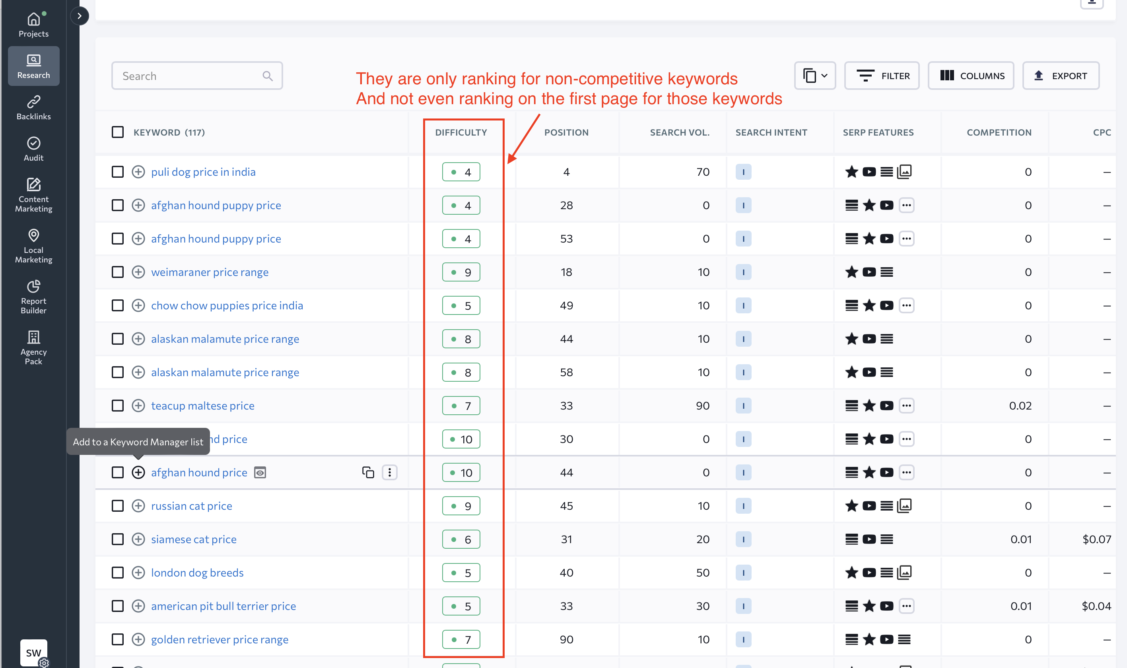Open the Audit section
Image resolution: width=1127 pixels, height=668 pixels.
(33, 149)
